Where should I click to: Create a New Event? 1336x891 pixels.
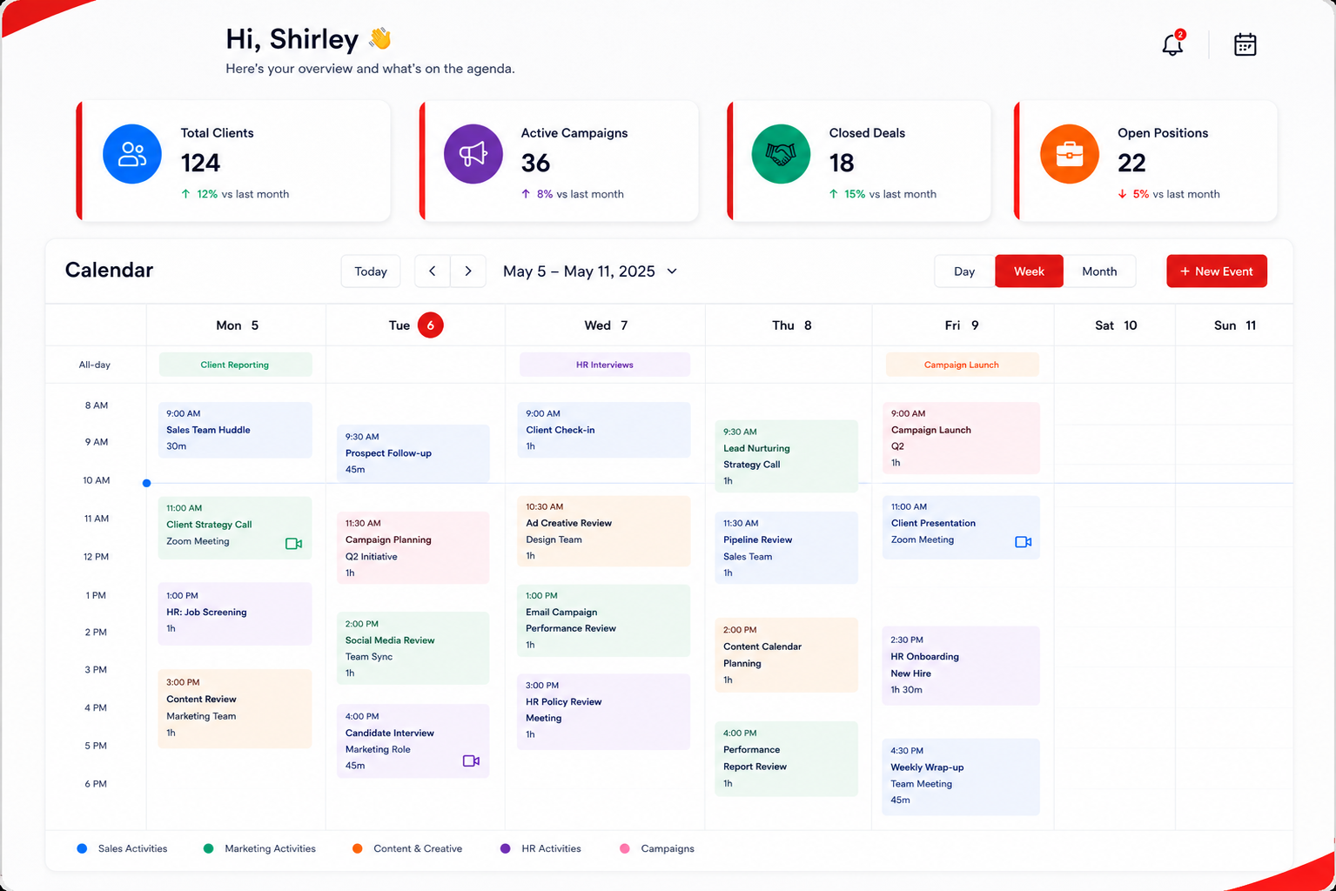[1217, 271]
